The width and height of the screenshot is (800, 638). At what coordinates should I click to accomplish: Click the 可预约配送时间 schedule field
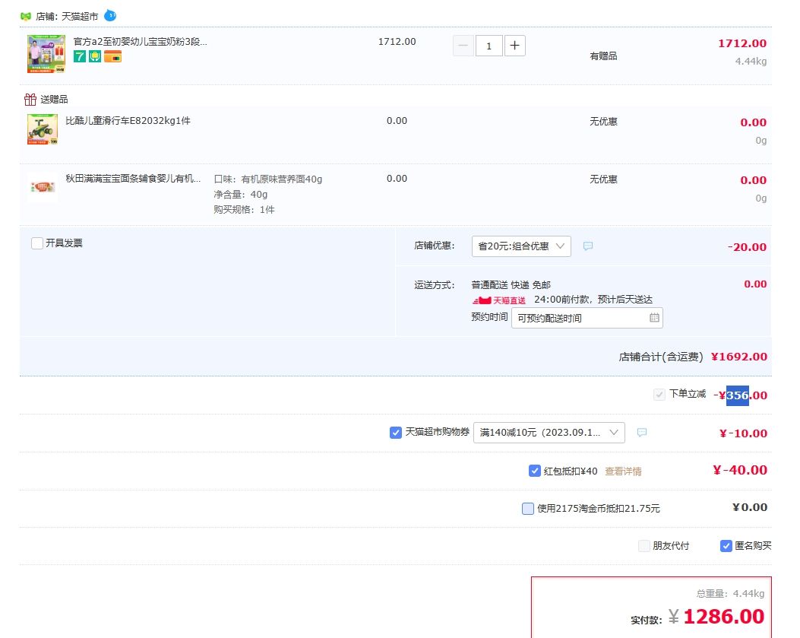(587, 318)
